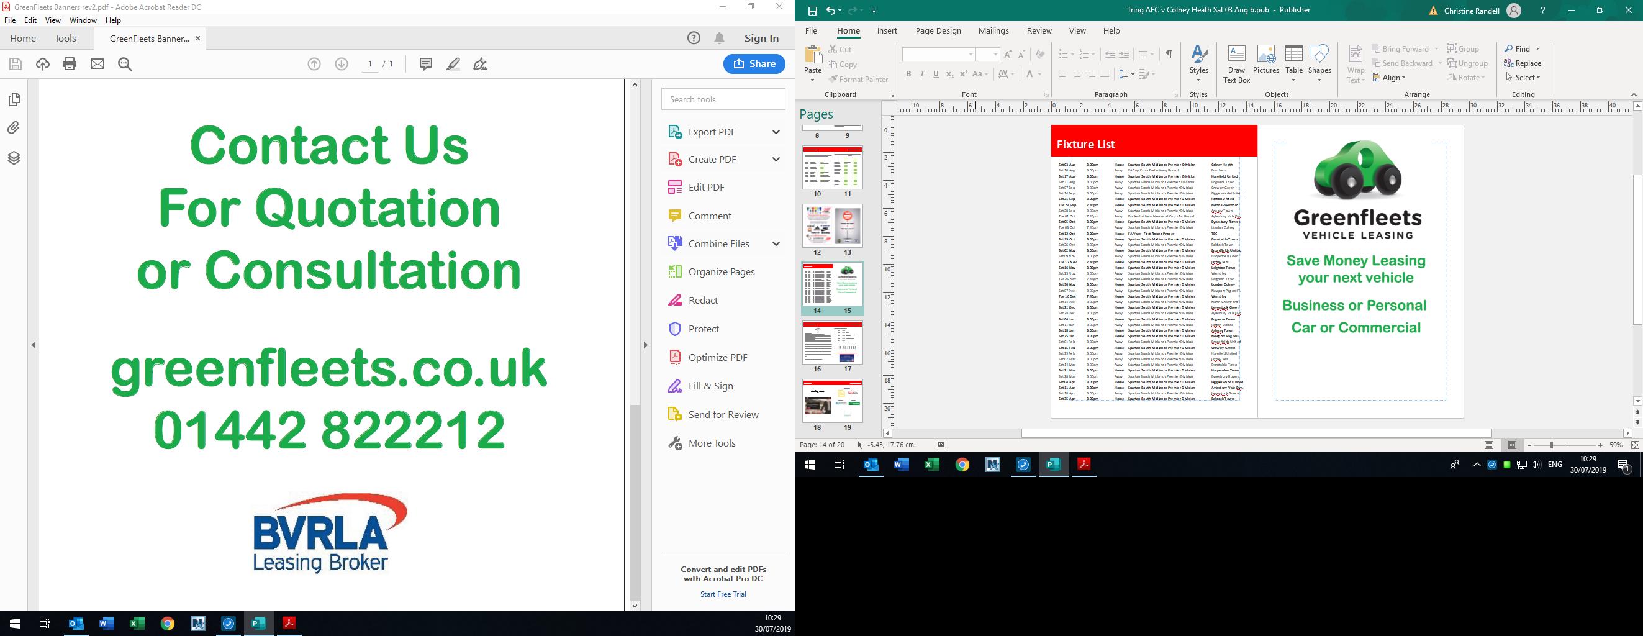The width and height of the screenshot is (1643, 636).
Task: Toggle subscript in Publisher font group
Action: coord(949,74)
